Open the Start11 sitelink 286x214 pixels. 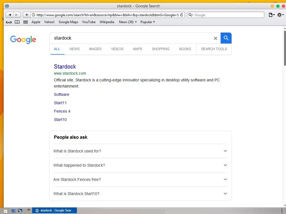[x=60, y=103]
